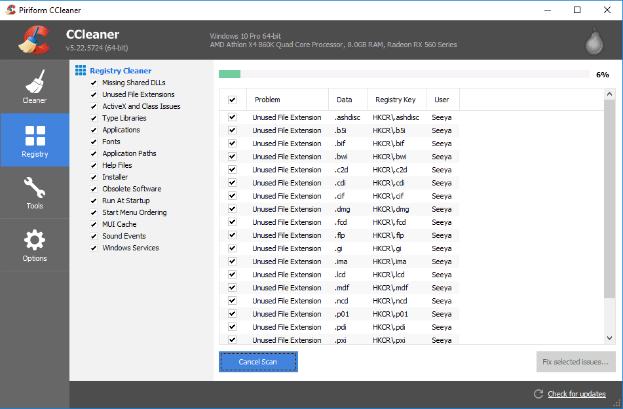The width and height of the screenshot is (623, 409).
Task: Uncheck Help Files option
Action: [x=94, y=165]
